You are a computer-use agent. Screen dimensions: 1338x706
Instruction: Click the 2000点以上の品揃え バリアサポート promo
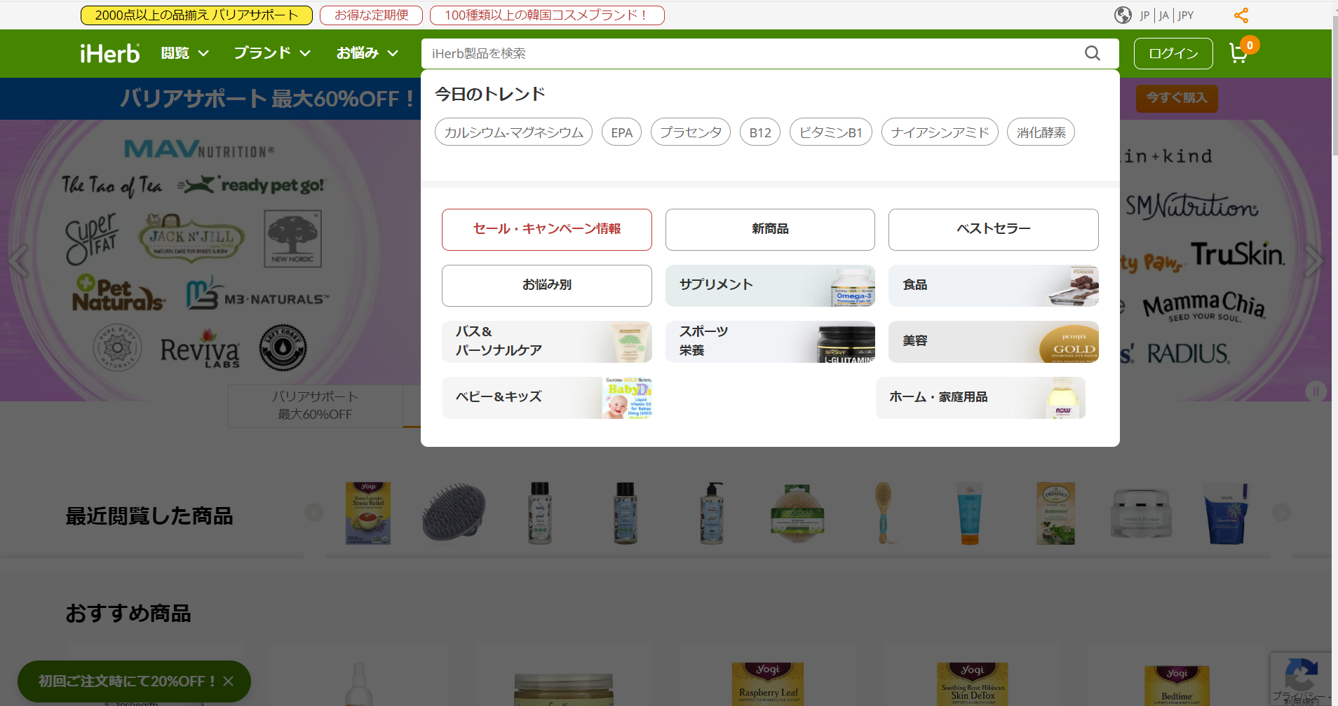(196, 15)
